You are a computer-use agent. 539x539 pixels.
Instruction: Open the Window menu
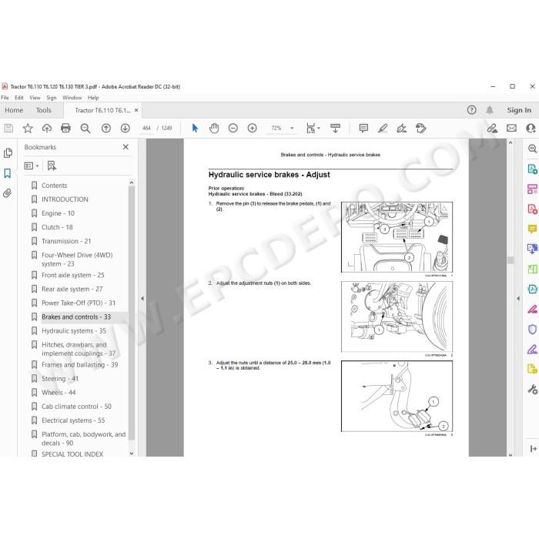click(x=72, y=98)
